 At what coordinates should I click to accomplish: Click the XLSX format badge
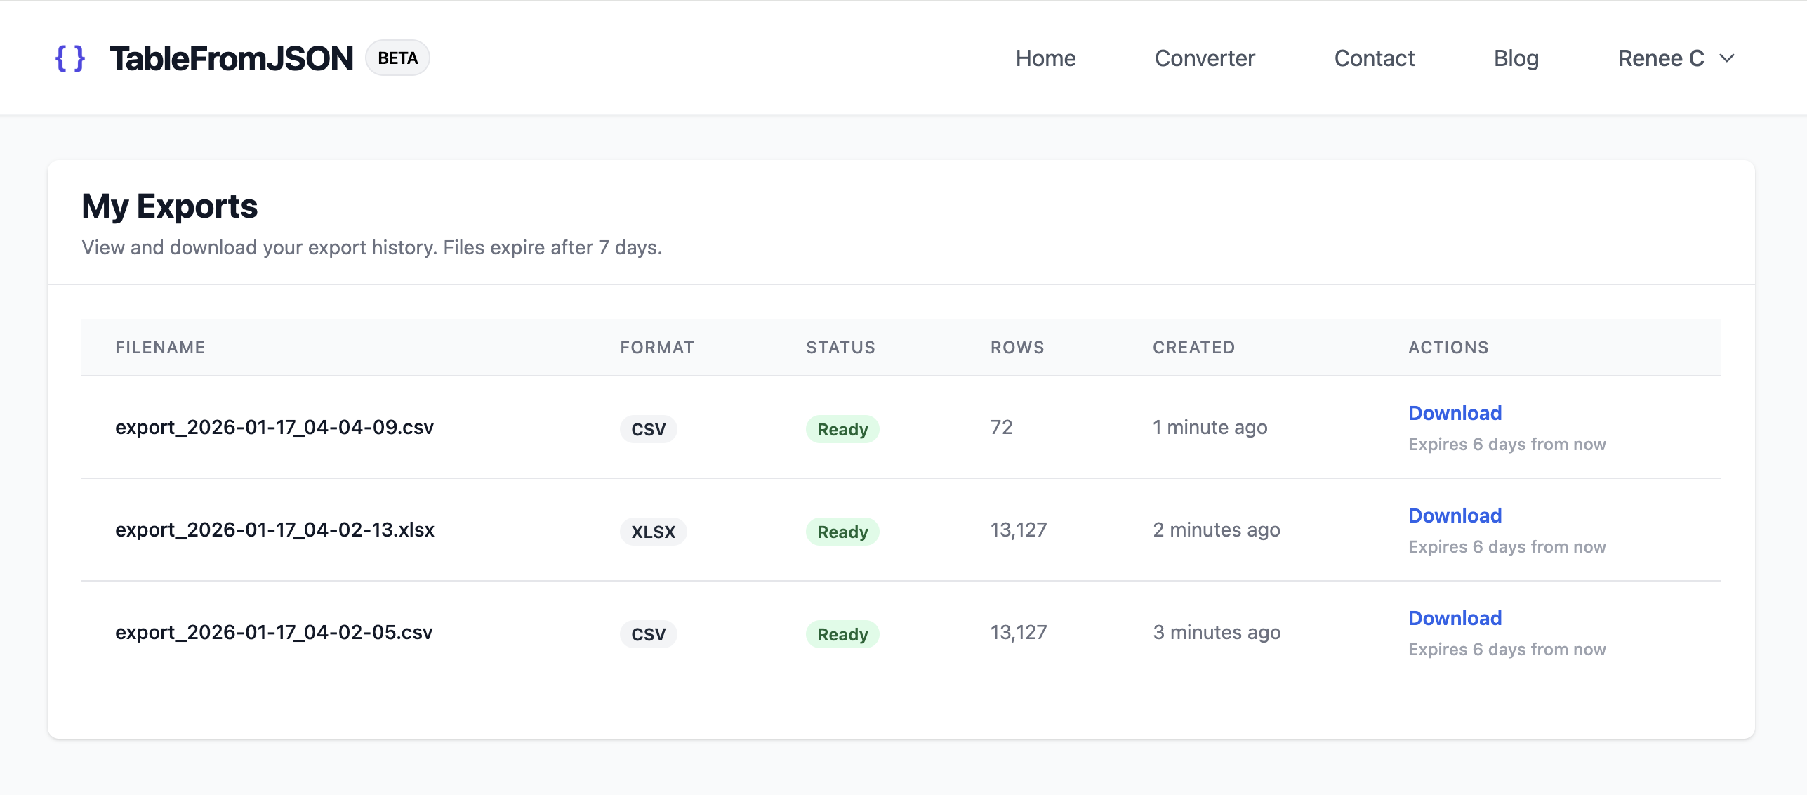click(x=653, y=532)
